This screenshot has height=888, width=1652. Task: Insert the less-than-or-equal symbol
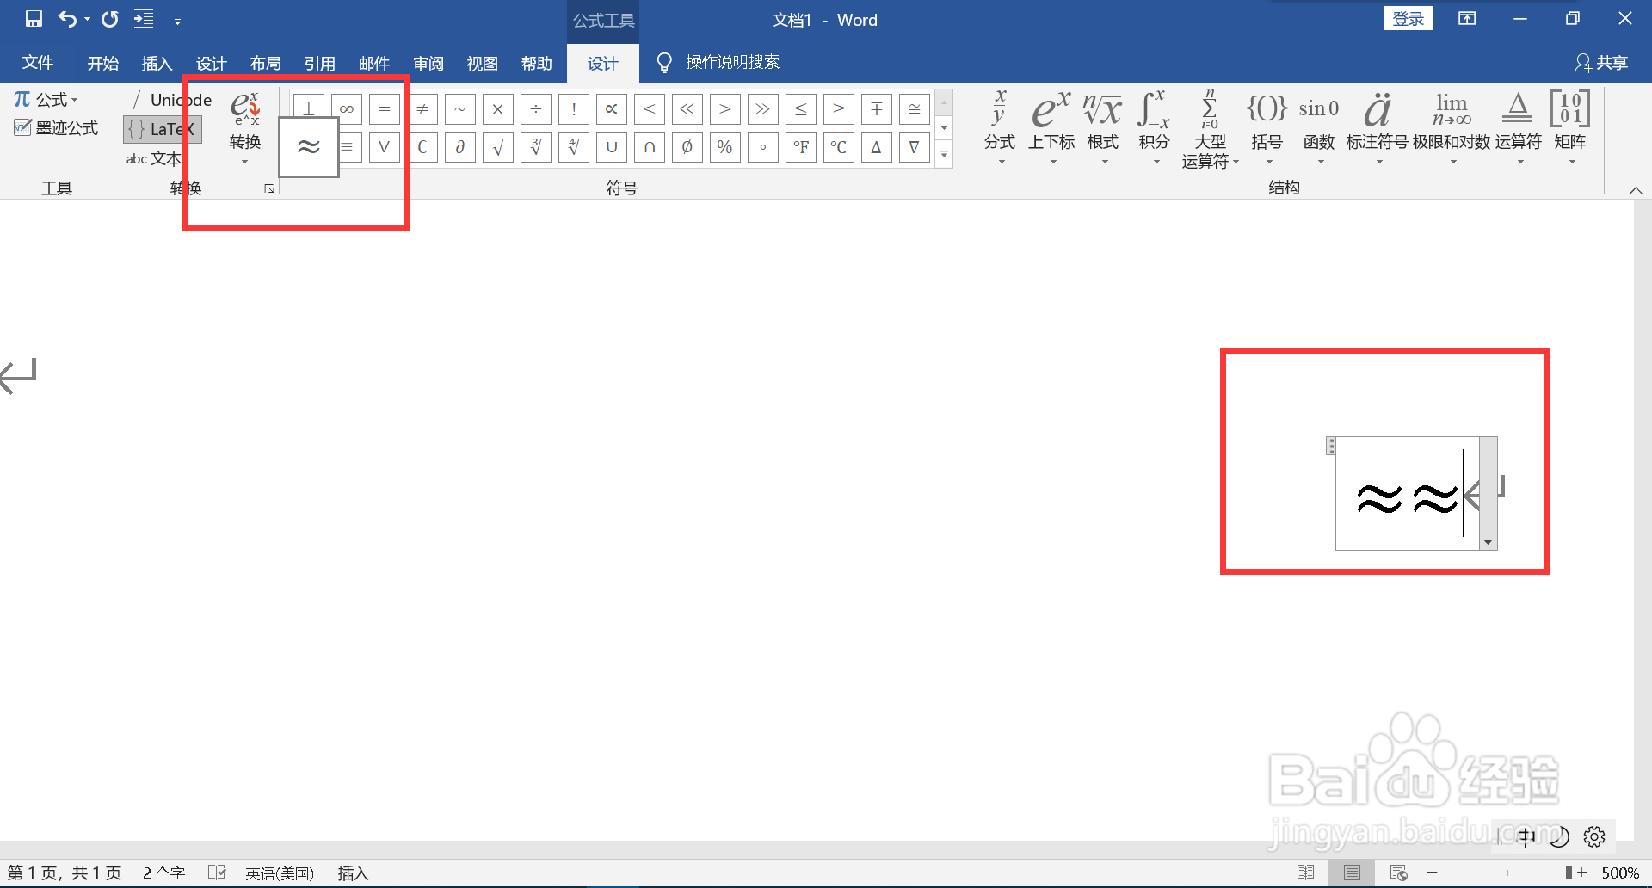point(801,109)
